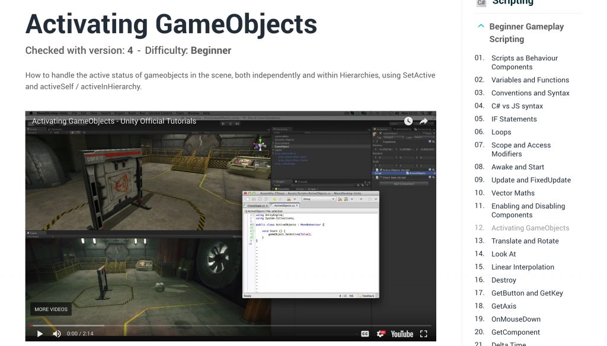The height and width of the screenshot is (346, 607).
Task: Click video elapsed time 0:00 / 2:14
Action: tap(80, 334)
